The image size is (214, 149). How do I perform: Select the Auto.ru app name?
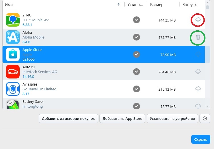click(28, 67)
